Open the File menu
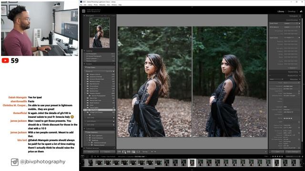305x171 pixels. (x=81, y=5)
